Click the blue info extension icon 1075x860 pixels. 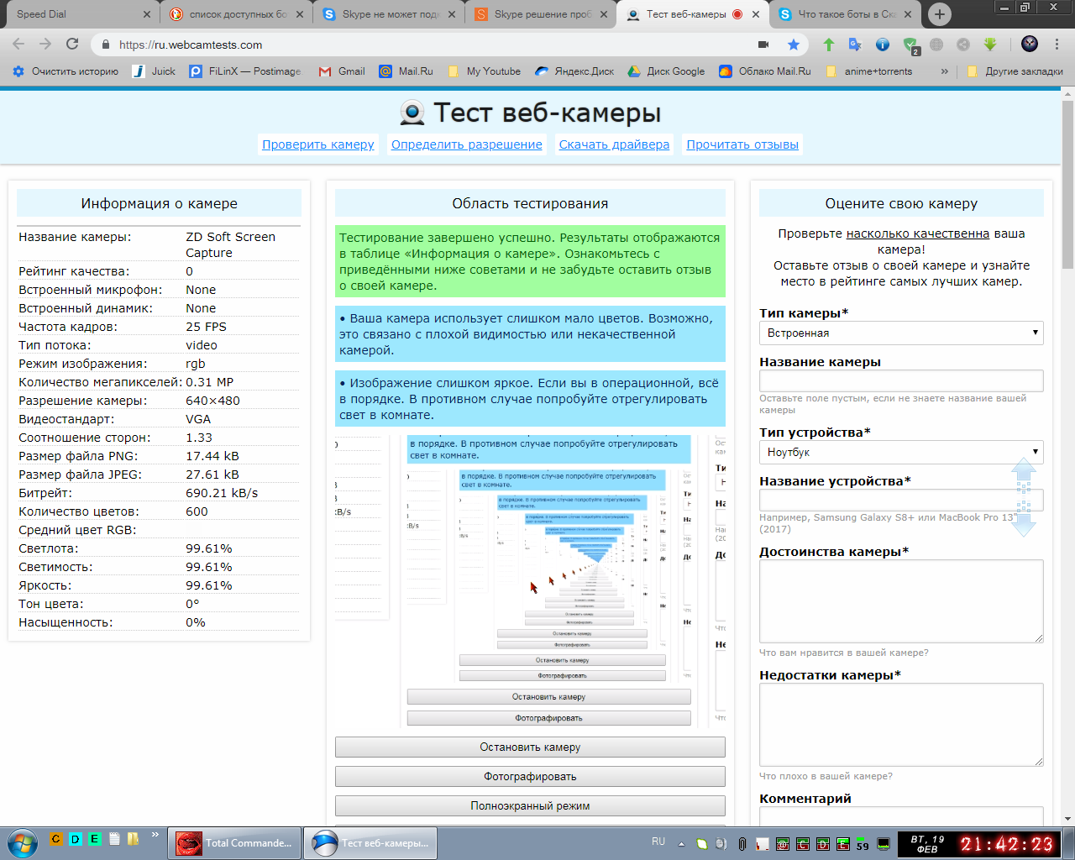point(883,45)
